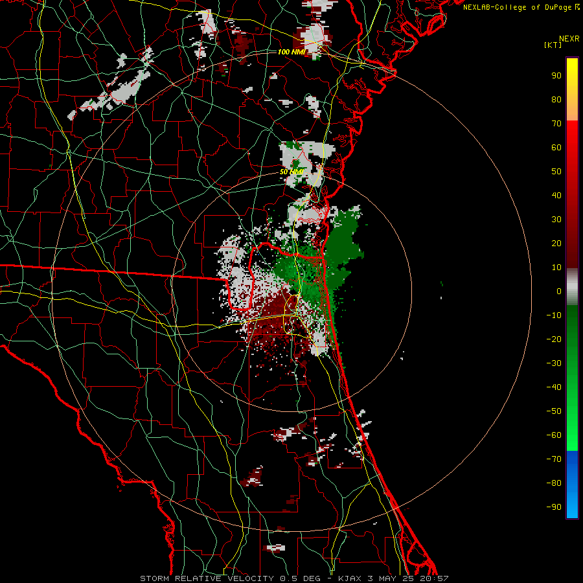Click the -50 value on color scale
583x583 pixels.
[554, 411]
